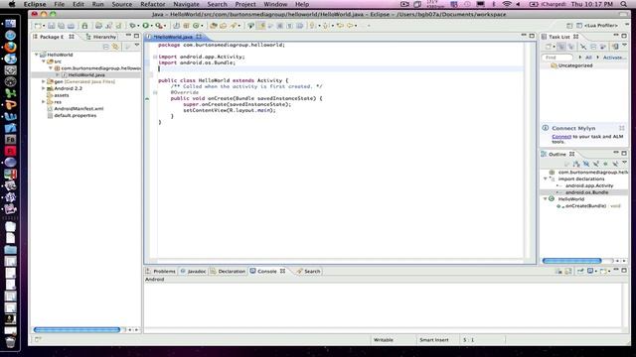Click the Open Type icon in the toolbar
636x357 pixels.
pos(214,26)
